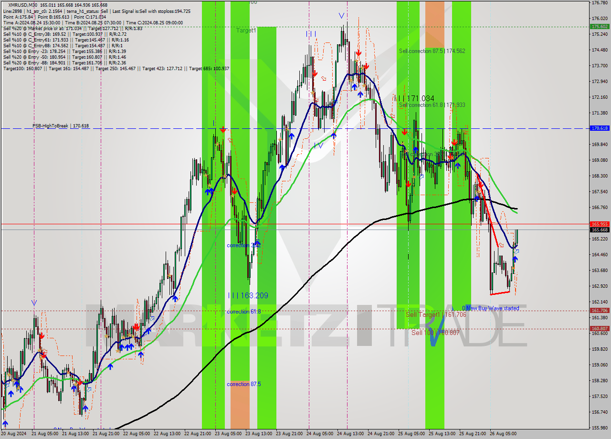Image resolution: width=611 pixels, height=439 pixels.
Task: Click the 159.840 price axis value
Action: [x=600, y=349]
